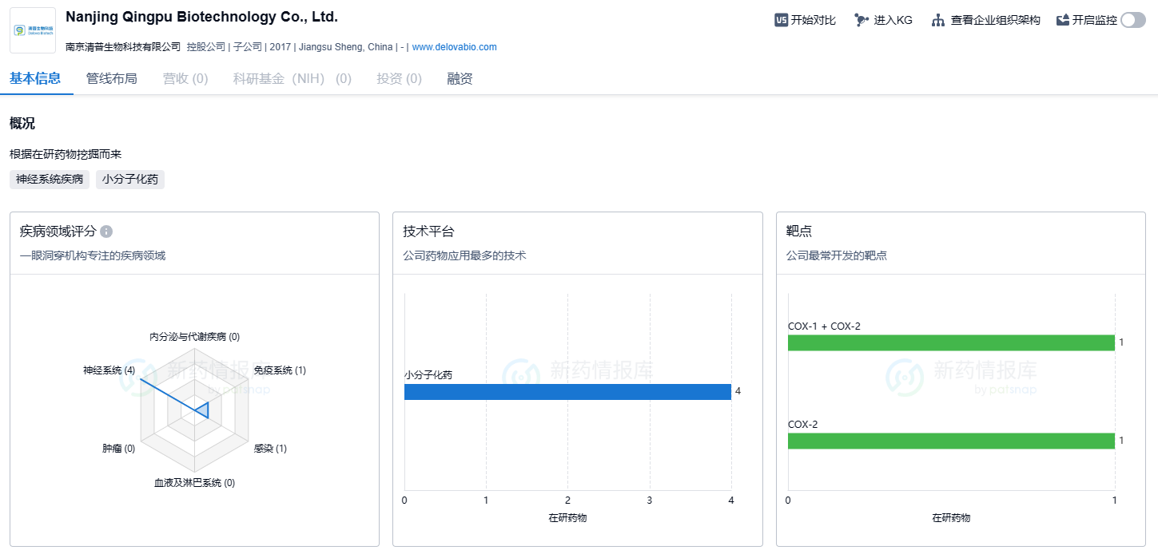
Task: Select the 基本信息 tab
Action: click(35, 78)
